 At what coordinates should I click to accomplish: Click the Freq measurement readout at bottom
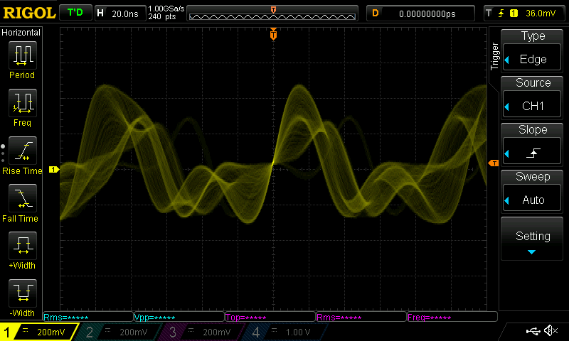pyautogui.click(x=452, y=318)
